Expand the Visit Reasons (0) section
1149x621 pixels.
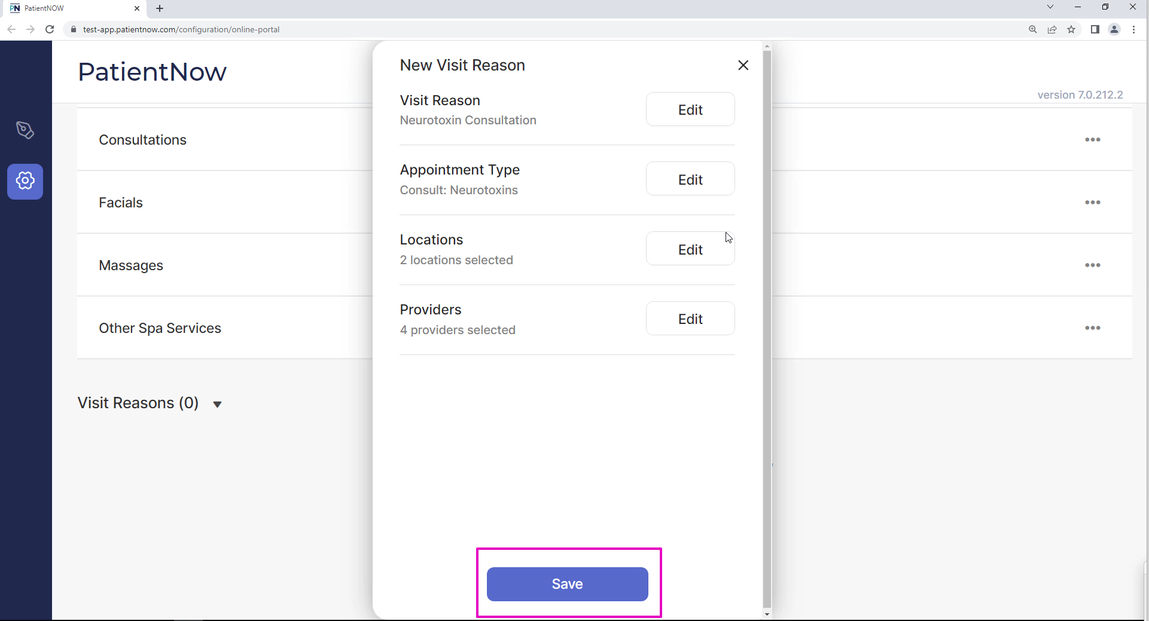click(x=217, y=404)
